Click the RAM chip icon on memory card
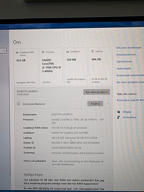 pyautogui.click(x=17, y=52)
